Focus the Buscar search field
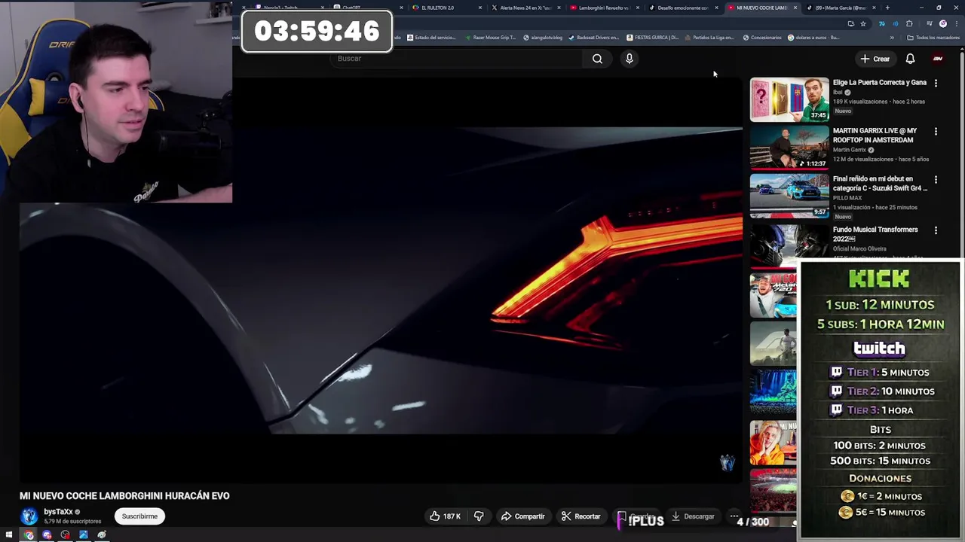965x542 pixels. pyautogui.click(x=456, y=59)
